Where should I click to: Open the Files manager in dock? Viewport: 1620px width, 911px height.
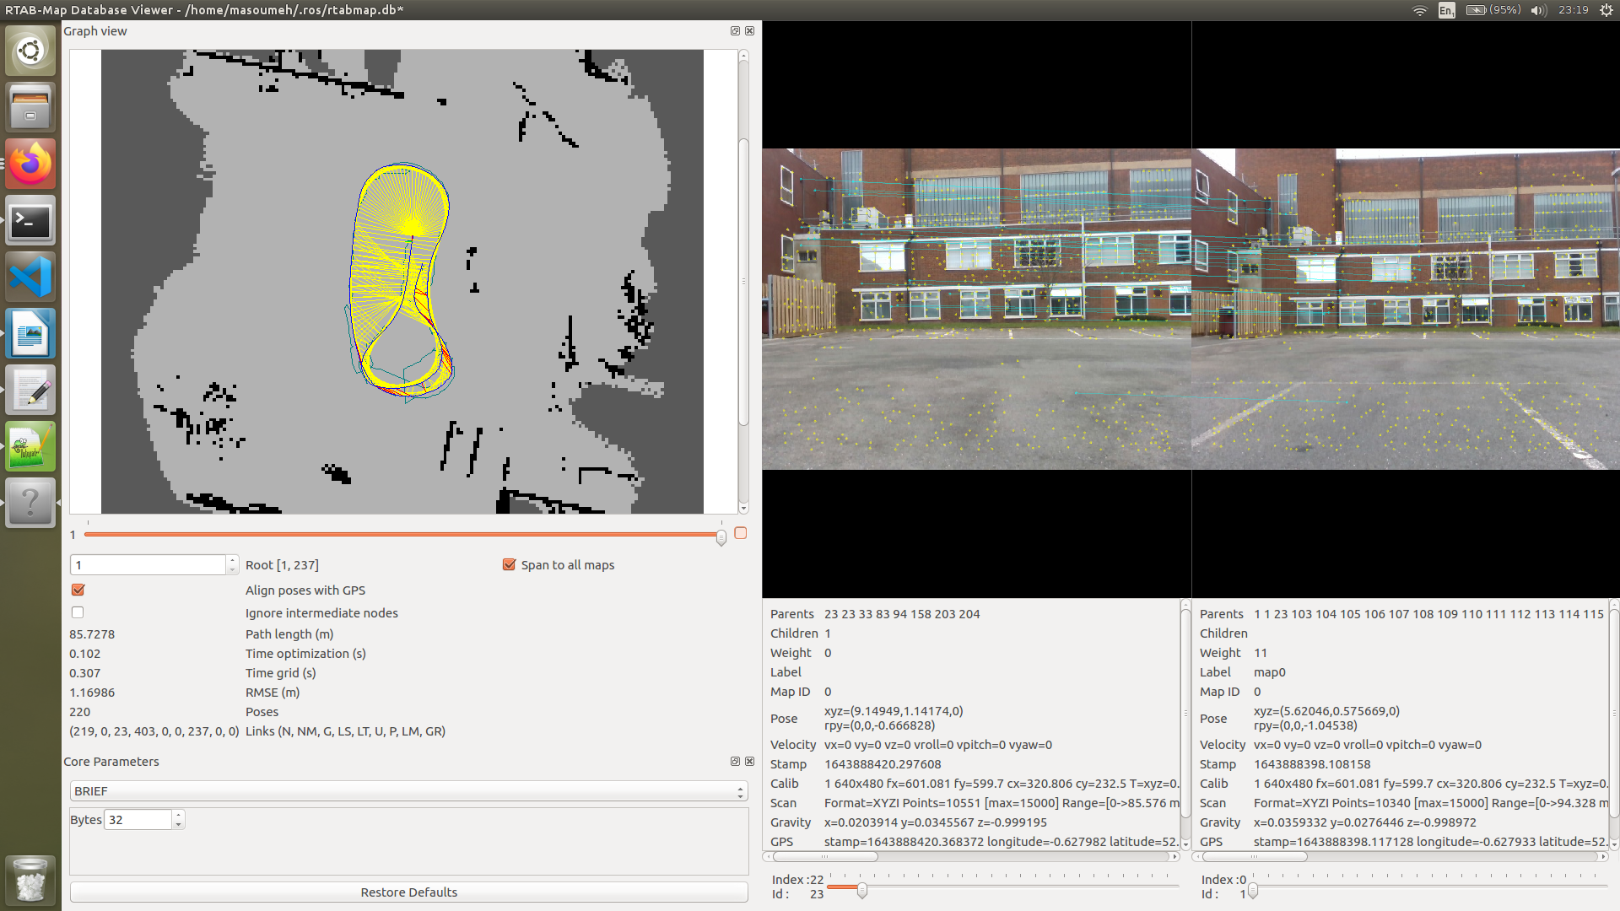click(30, 107)
